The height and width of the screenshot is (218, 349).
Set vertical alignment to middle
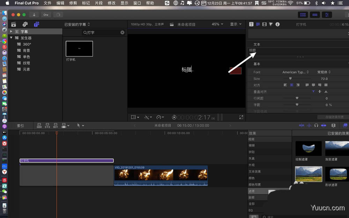(320, 91)
